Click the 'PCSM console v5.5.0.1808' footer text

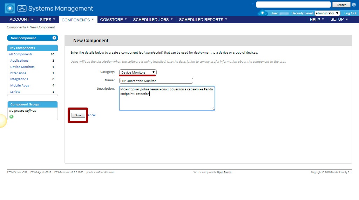(69, 172)
